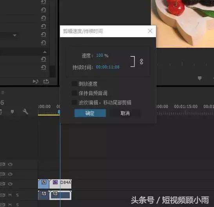Solo the lowest audio track (S)
Viewport: 214px width, 207px height.
pyautogui.click(x=17, y=205)
